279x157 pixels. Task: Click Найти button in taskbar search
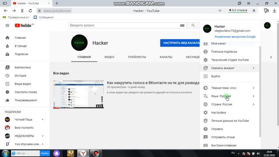pos(45,153)
